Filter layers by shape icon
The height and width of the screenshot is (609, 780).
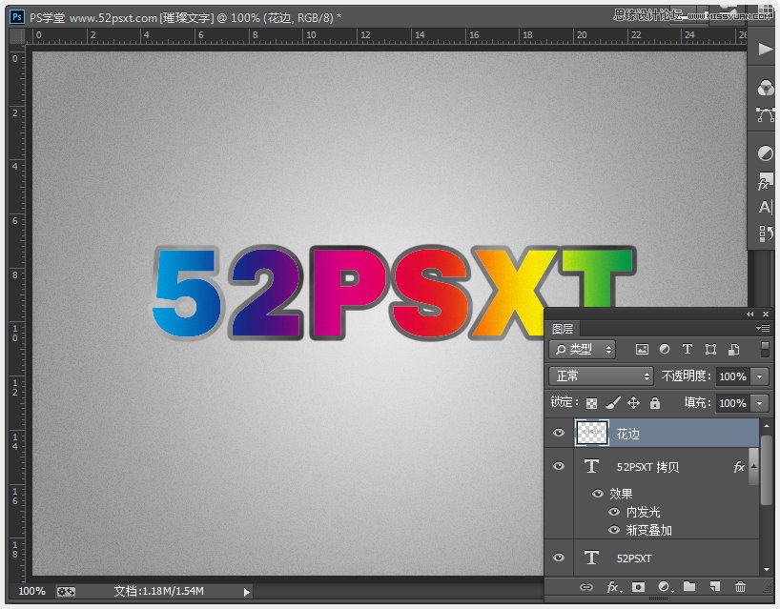pyautogui.click(x=710, y=350)
